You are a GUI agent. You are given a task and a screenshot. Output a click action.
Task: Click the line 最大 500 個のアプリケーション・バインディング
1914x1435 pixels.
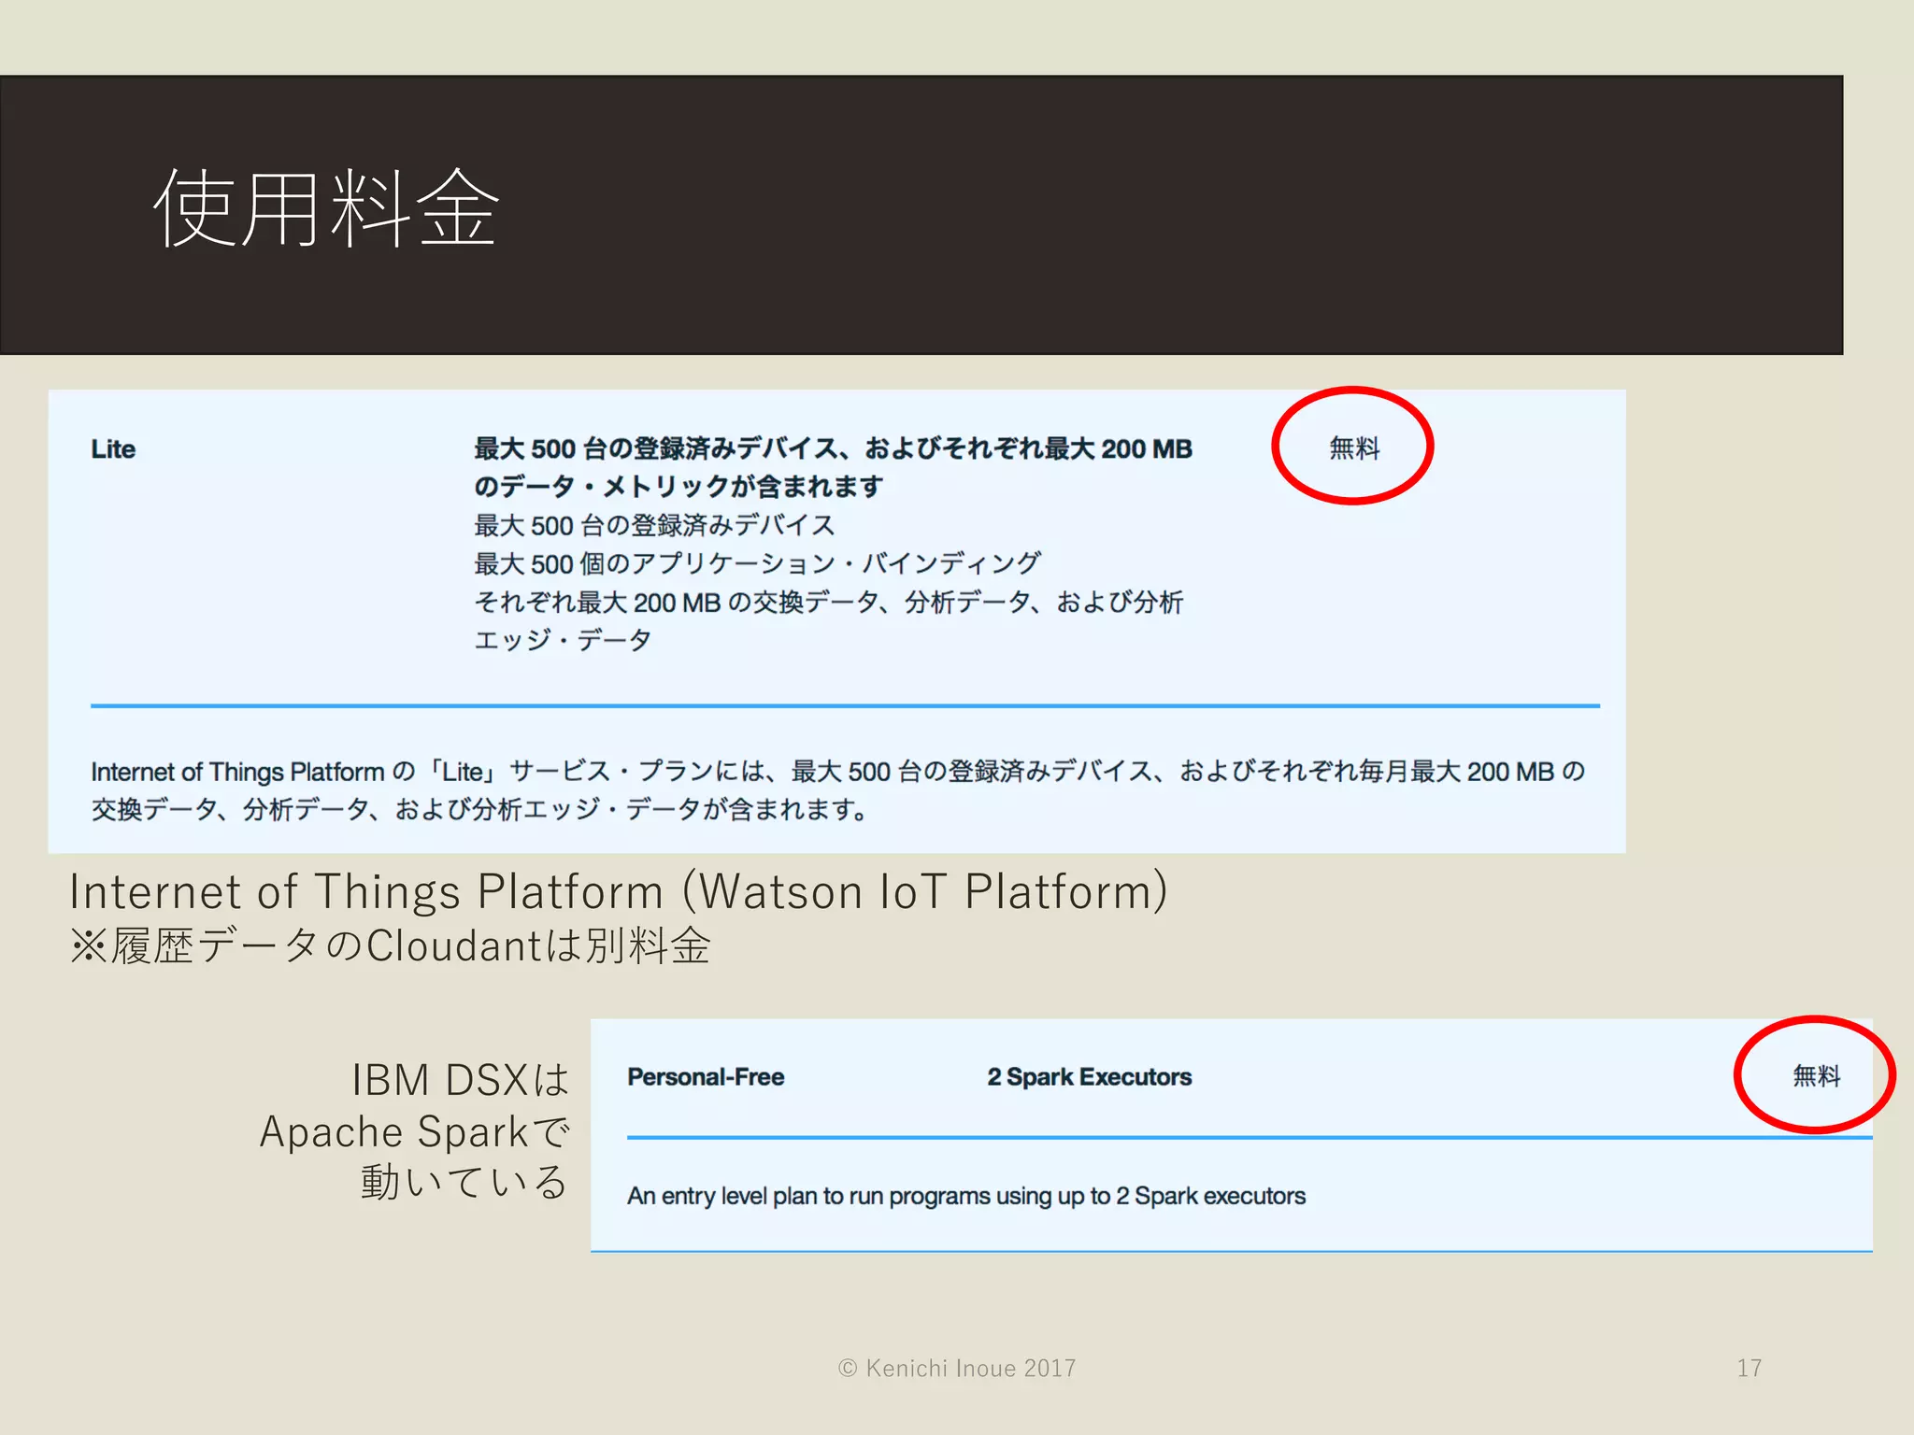click(757, 563)
